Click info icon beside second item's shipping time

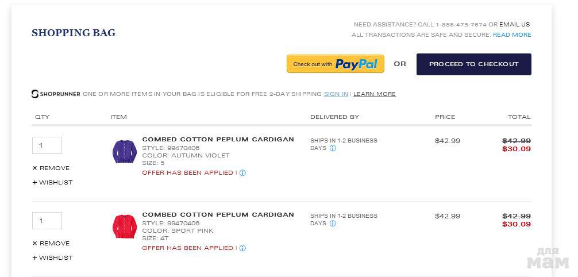[x=333, y=224]
